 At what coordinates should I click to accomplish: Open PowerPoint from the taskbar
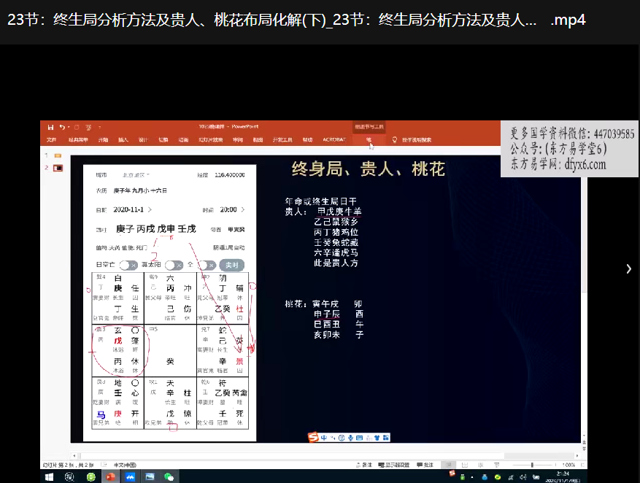[x=111, y=477]
